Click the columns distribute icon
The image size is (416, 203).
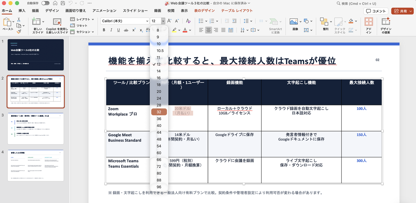pyautogui.click(x=261, y=21)
